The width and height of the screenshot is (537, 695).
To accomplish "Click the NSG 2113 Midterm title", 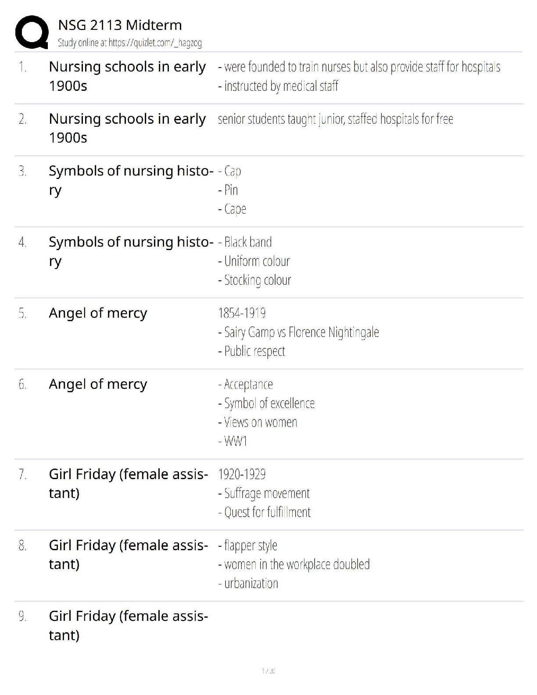I will click(x=120, y=25).
